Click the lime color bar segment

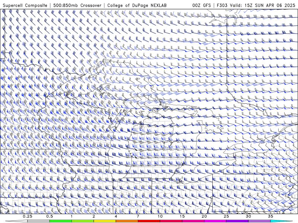click(83, 221)
